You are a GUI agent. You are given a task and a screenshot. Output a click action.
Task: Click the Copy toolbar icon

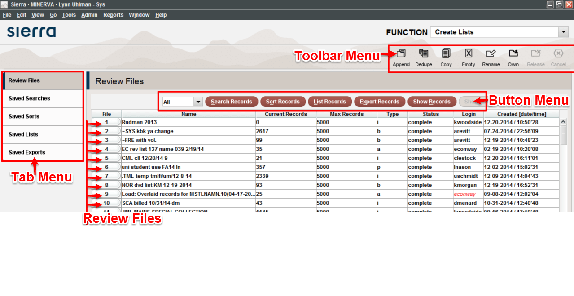[x=446, y=58]
